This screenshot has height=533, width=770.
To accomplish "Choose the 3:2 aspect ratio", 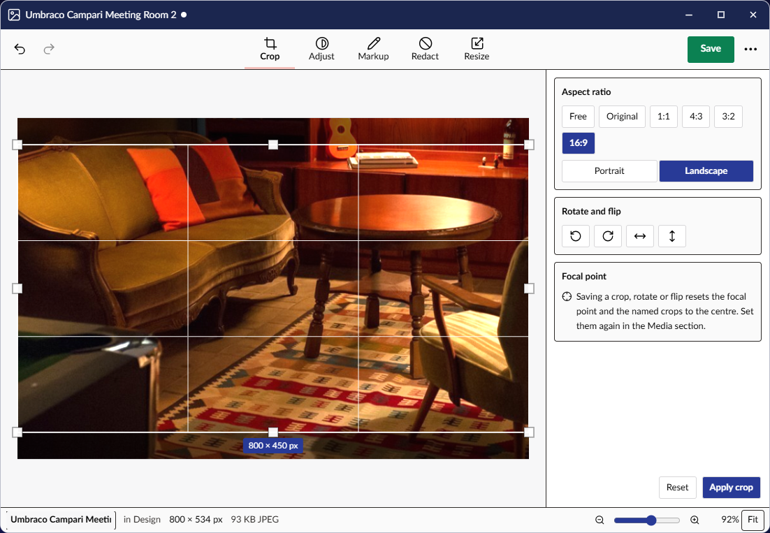I will pos(728,117).
